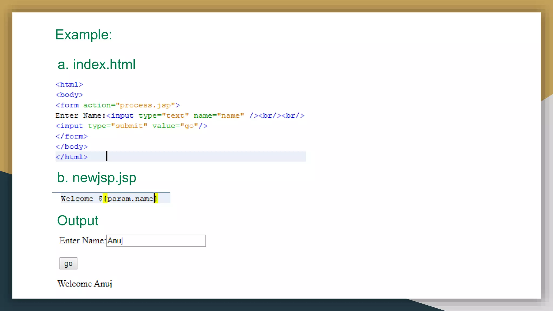Click the 'Example:' heading text
553x311 pixels.
[x=84, y=35]
